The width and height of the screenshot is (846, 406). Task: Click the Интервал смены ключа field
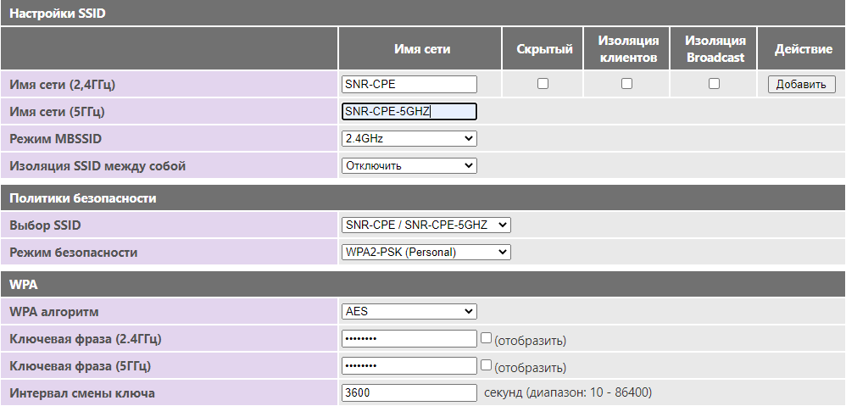409,392
